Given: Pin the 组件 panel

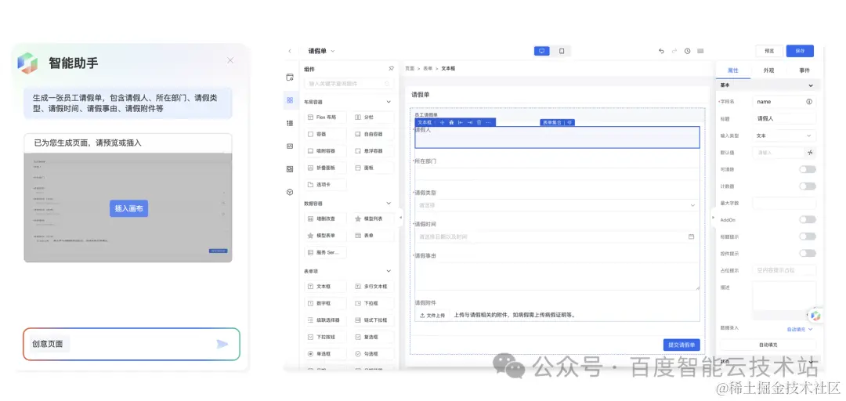Looking at the screenshot, I should click(391, 69).
